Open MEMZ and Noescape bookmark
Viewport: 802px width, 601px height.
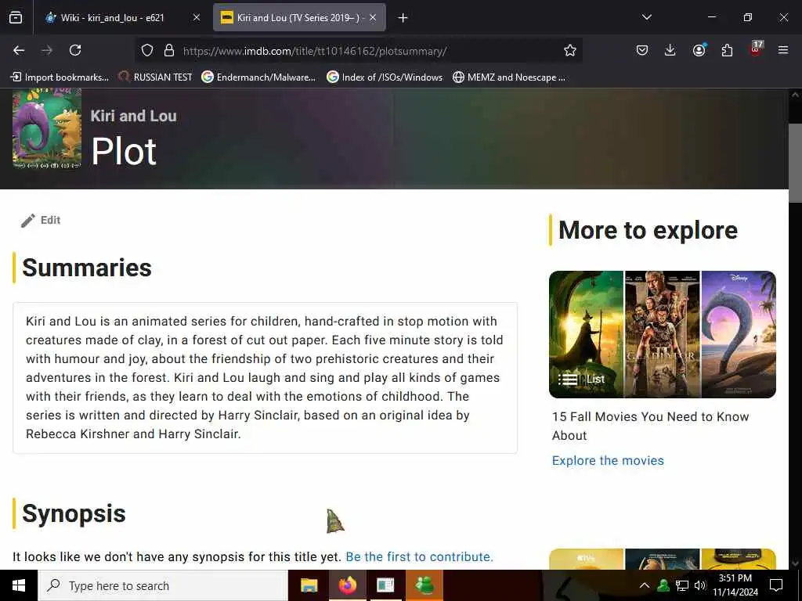coord(509,77)
